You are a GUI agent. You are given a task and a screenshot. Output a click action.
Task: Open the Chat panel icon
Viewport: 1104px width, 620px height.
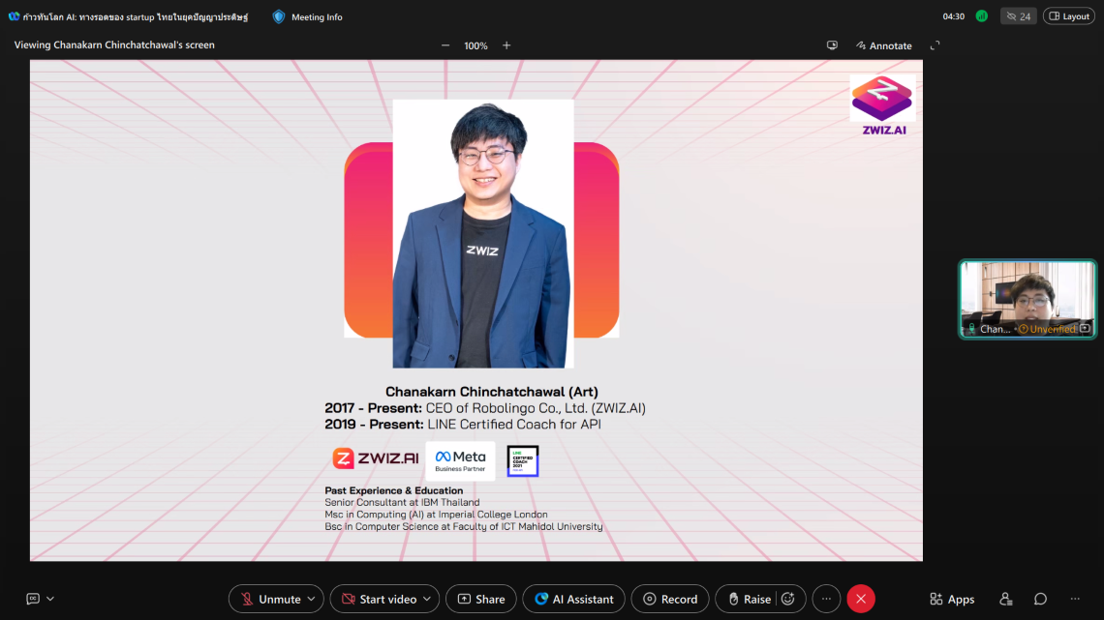point(1040,599)
